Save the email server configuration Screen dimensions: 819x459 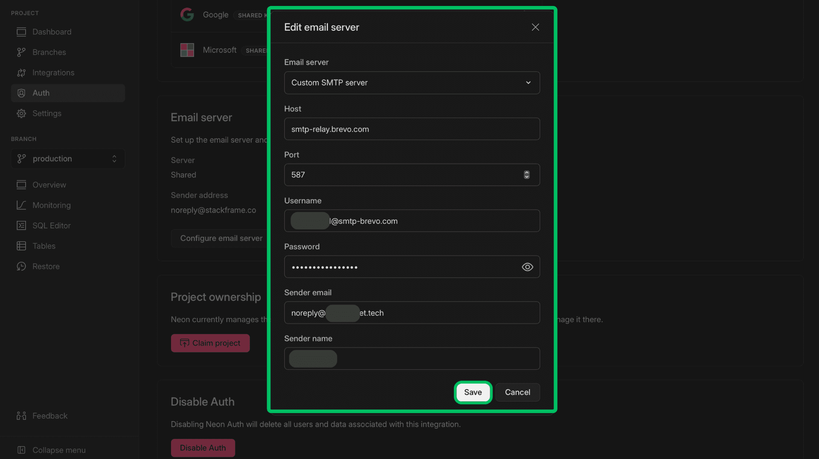pyautogui.click(x=473, y=392)
